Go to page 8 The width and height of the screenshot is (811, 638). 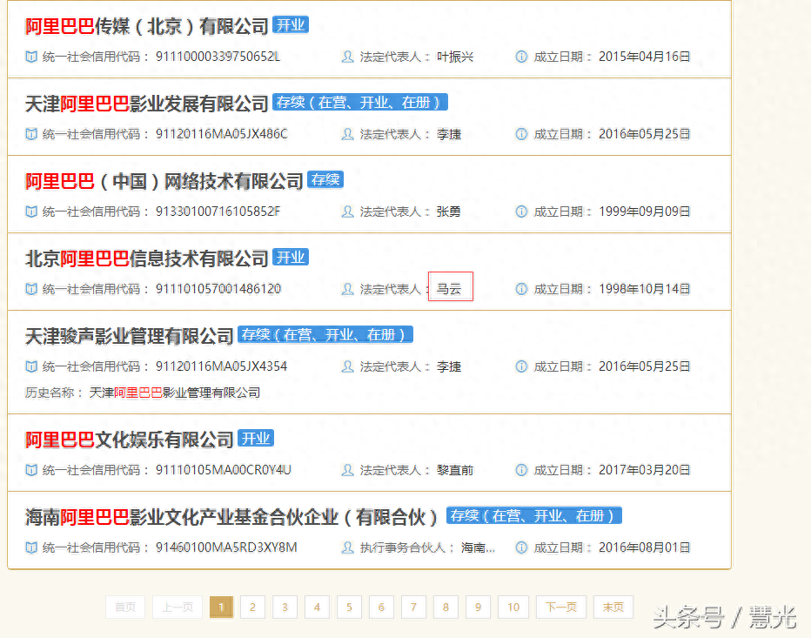446,607
